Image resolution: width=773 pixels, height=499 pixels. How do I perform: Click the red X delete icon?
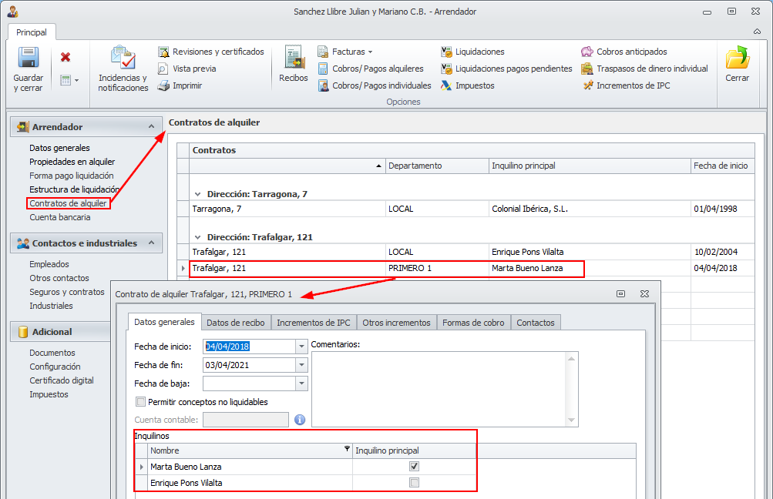coord(66,57)
